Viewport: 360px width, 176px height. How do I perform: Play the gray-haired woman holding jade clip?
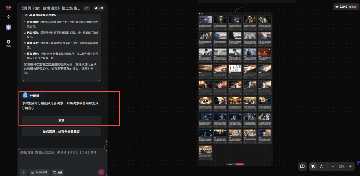pyautogui.click(x=235, y=133)
